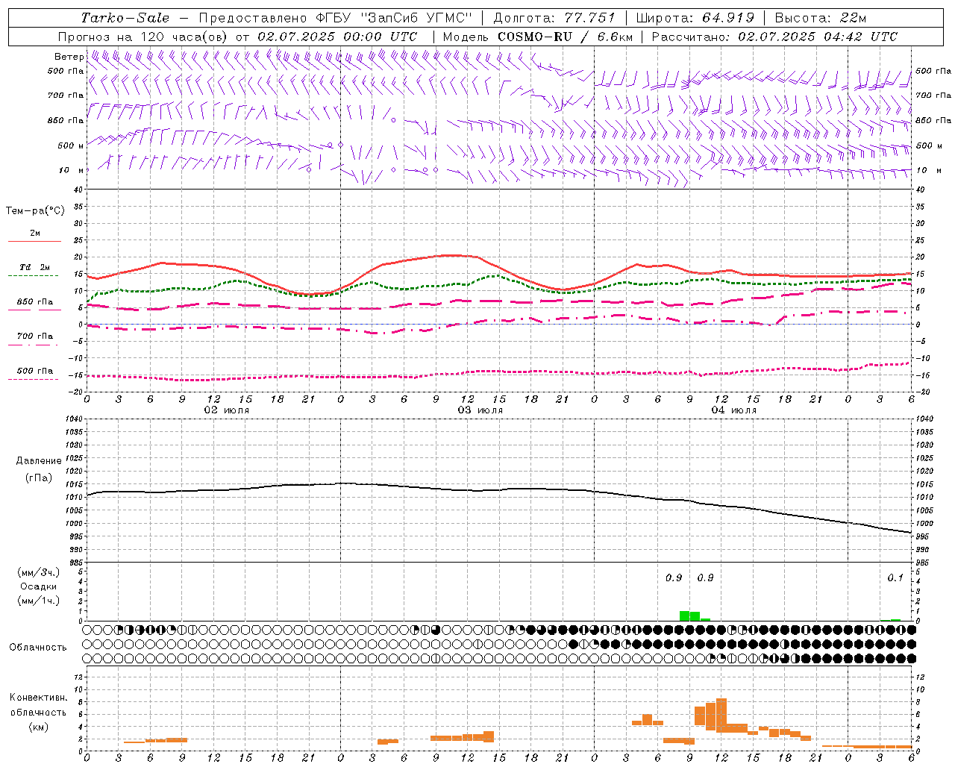Click the "Давление" pressure label
This screenshot has width=955, height=764.
[x=39, y=461]
